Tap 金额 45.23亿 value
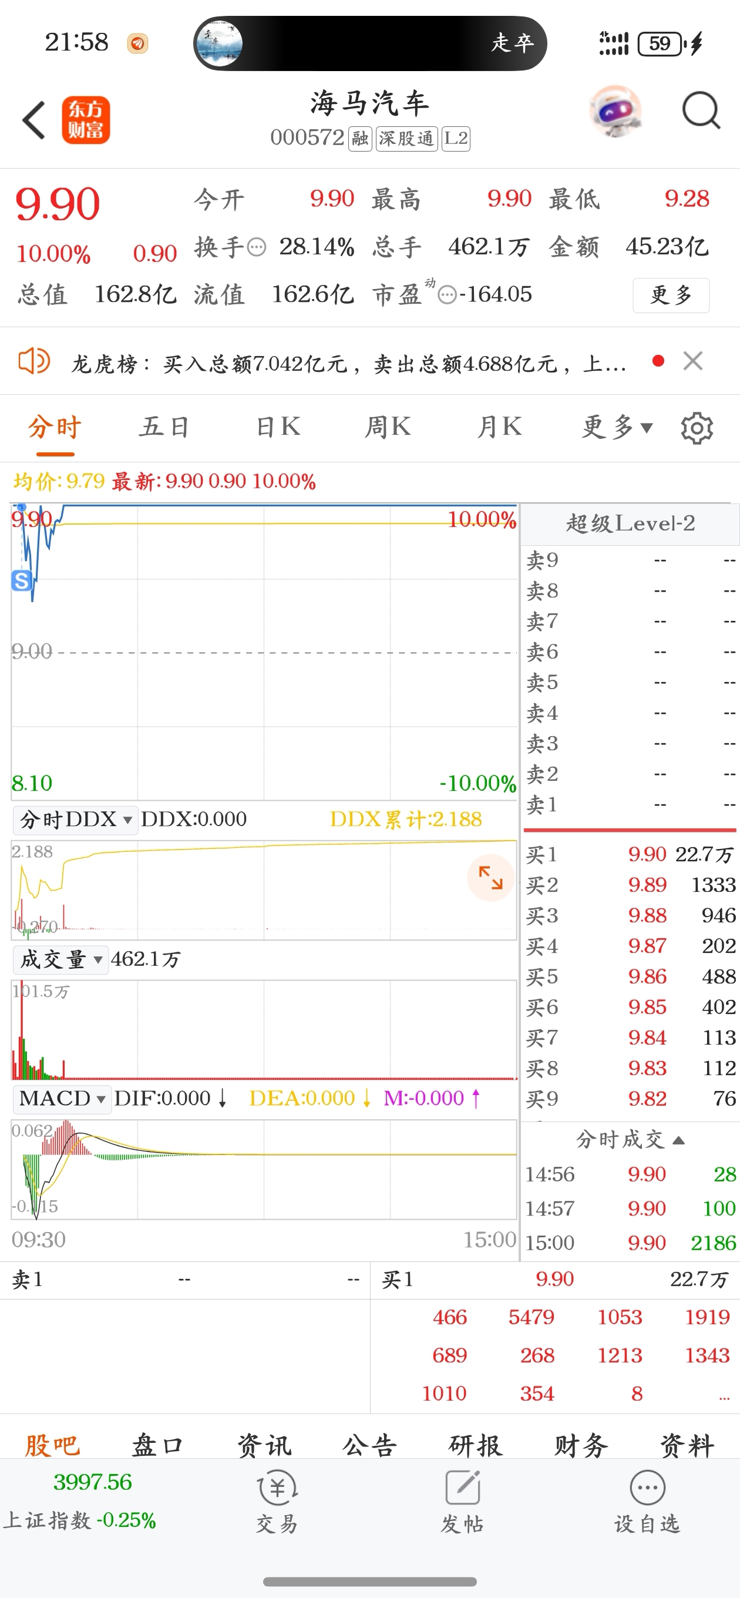The image size is (740, 1598). (667, 247)
